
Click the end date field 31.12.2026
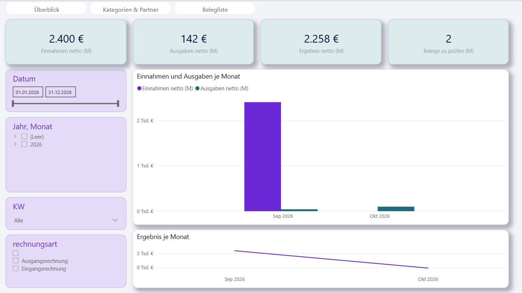point(61,92)
